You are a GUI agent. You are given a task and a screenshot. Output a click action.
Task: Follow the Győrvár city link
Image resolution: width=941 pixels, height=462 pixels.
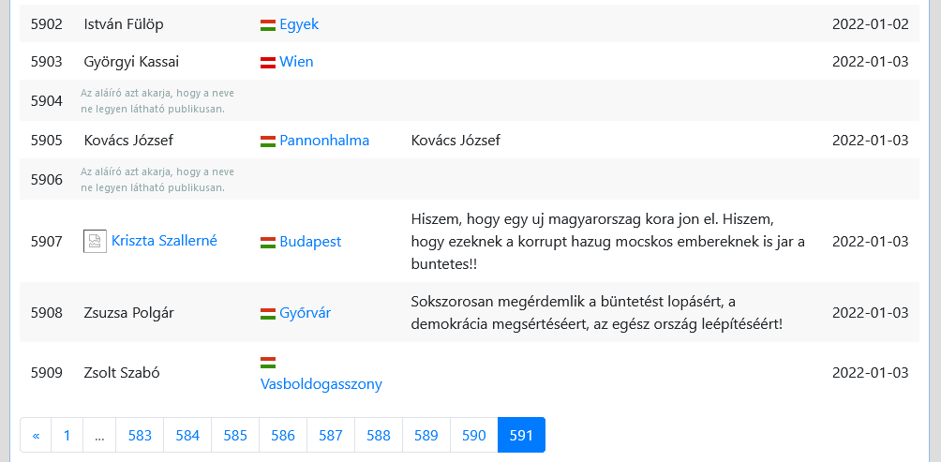[x=305, y=313]
